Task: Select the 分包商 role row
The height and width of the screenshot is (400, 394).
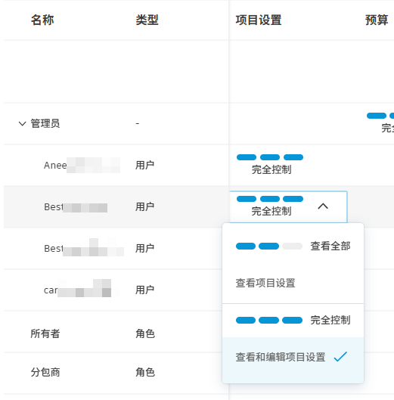Action: click(x=45, y=373)
